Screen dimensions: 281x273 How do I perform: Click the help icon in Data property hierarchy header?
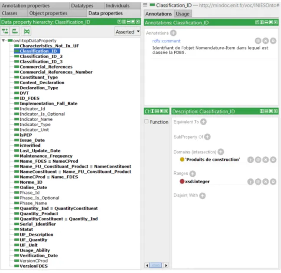point(119,22)
